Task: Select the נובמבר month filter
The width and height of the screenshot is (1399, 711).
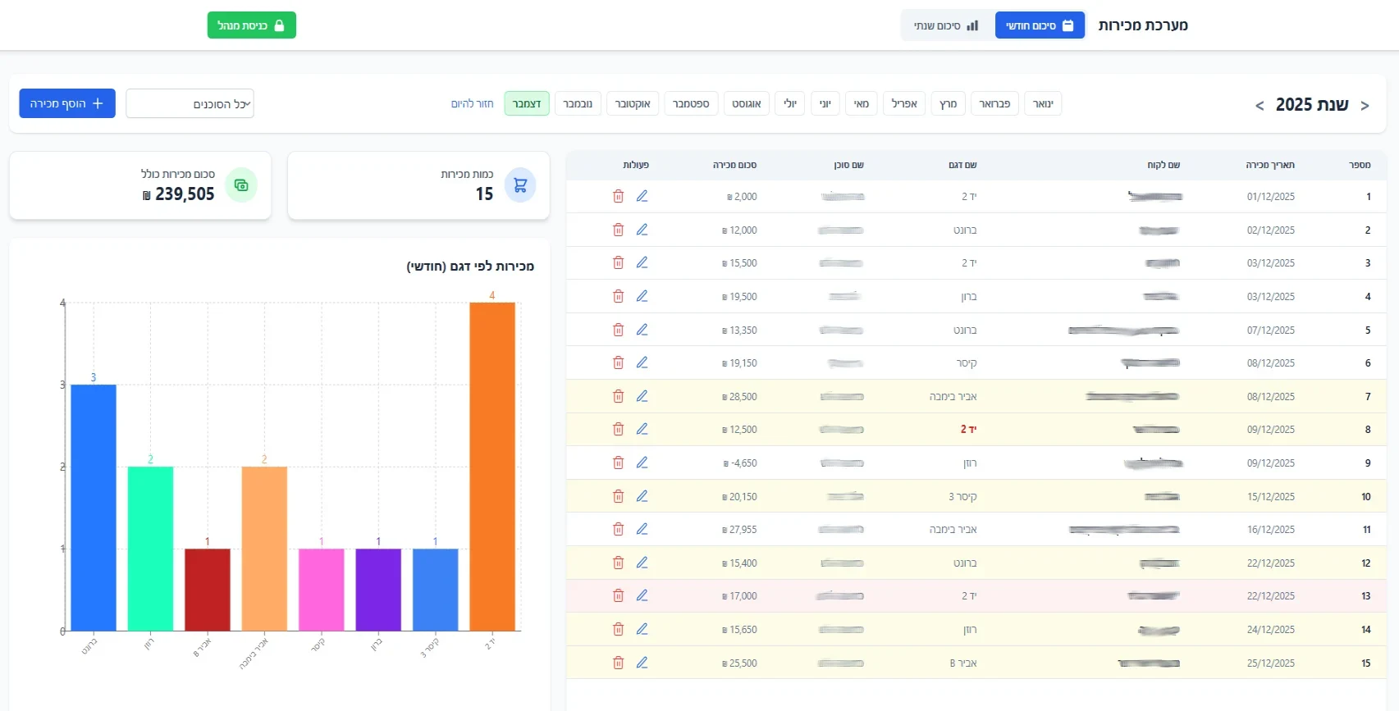Action: click(578, 104)
